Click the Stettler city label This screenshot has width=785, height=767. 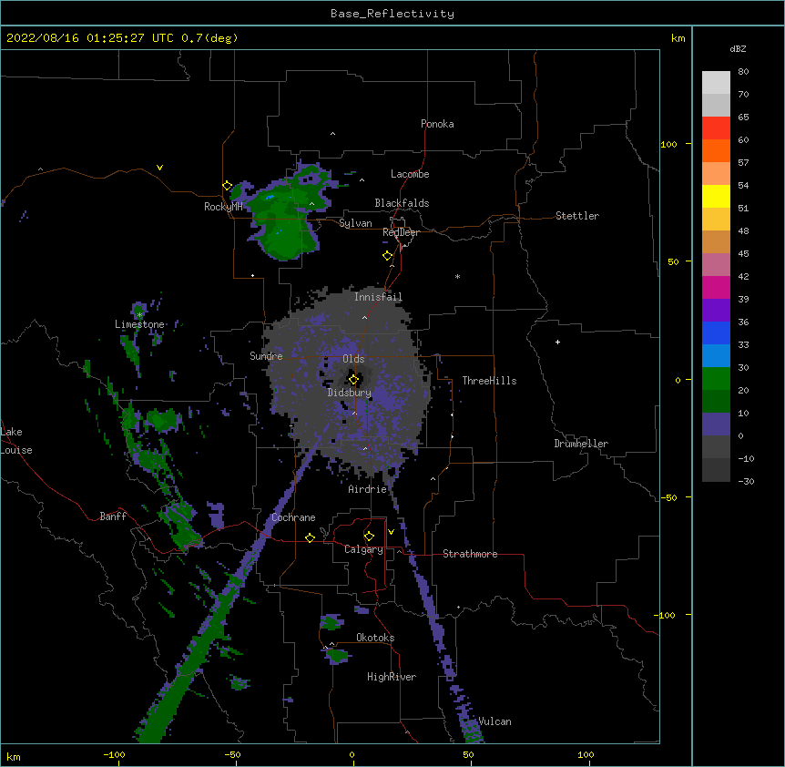(577, 216)
